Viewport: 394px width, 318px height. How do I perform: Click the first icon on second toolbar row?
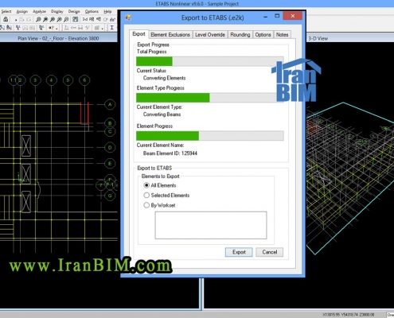tap(2, 28)
